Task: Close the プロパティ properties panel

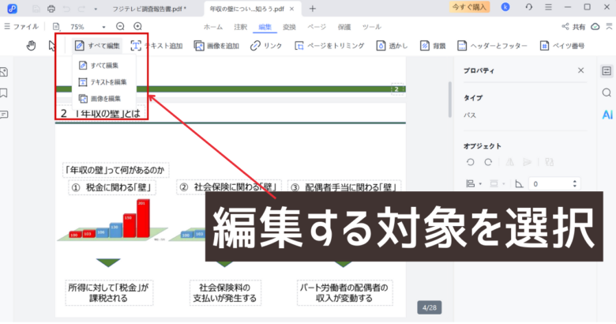Action: [581, 70]
